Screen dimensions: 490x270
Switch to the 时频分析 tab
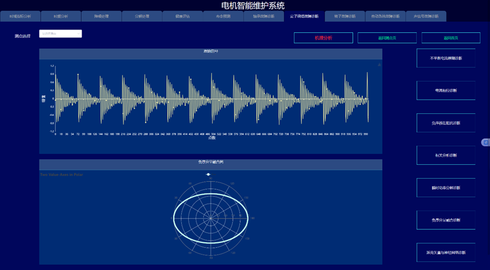(61, 16)
